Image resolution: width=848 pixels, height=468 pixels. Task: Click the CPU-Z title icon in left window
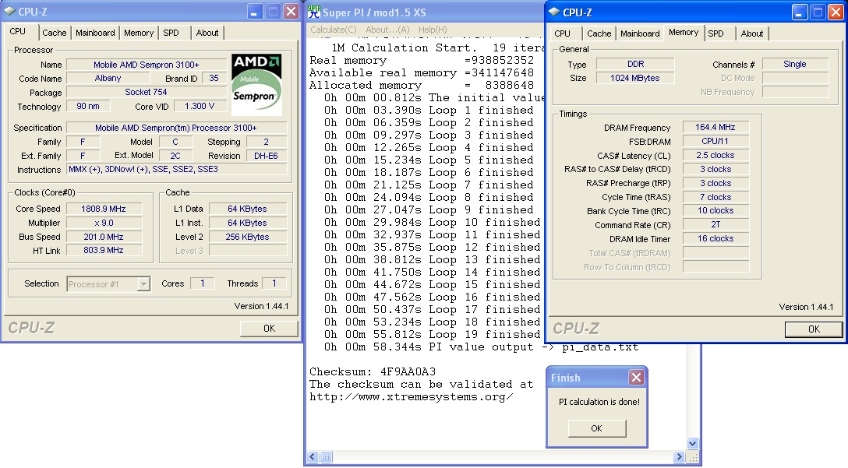pyautogui.click(x=9, y=12)
